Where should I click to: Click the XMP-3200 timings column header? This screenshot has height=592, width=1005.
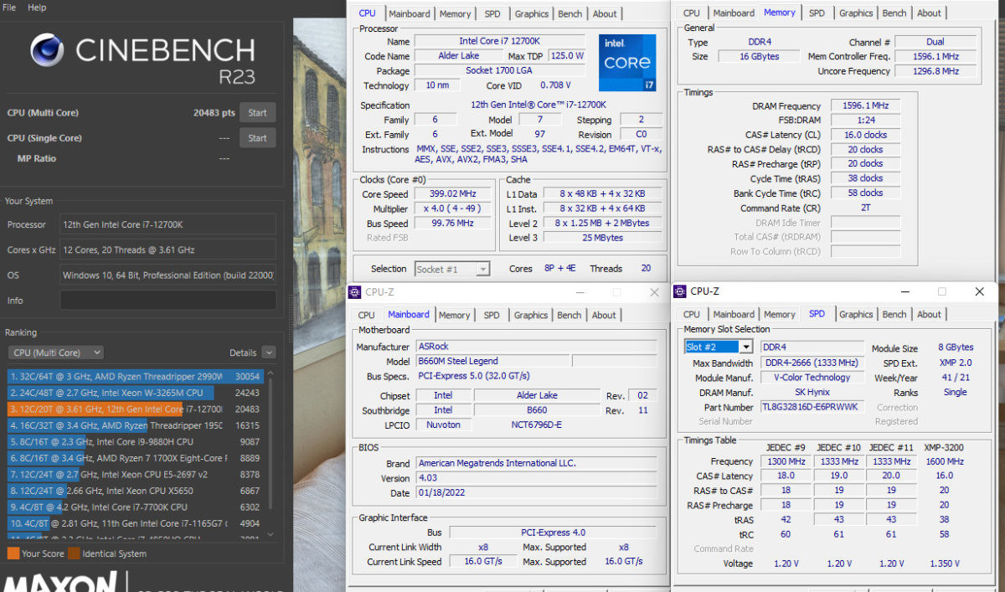tap(945, 446)
